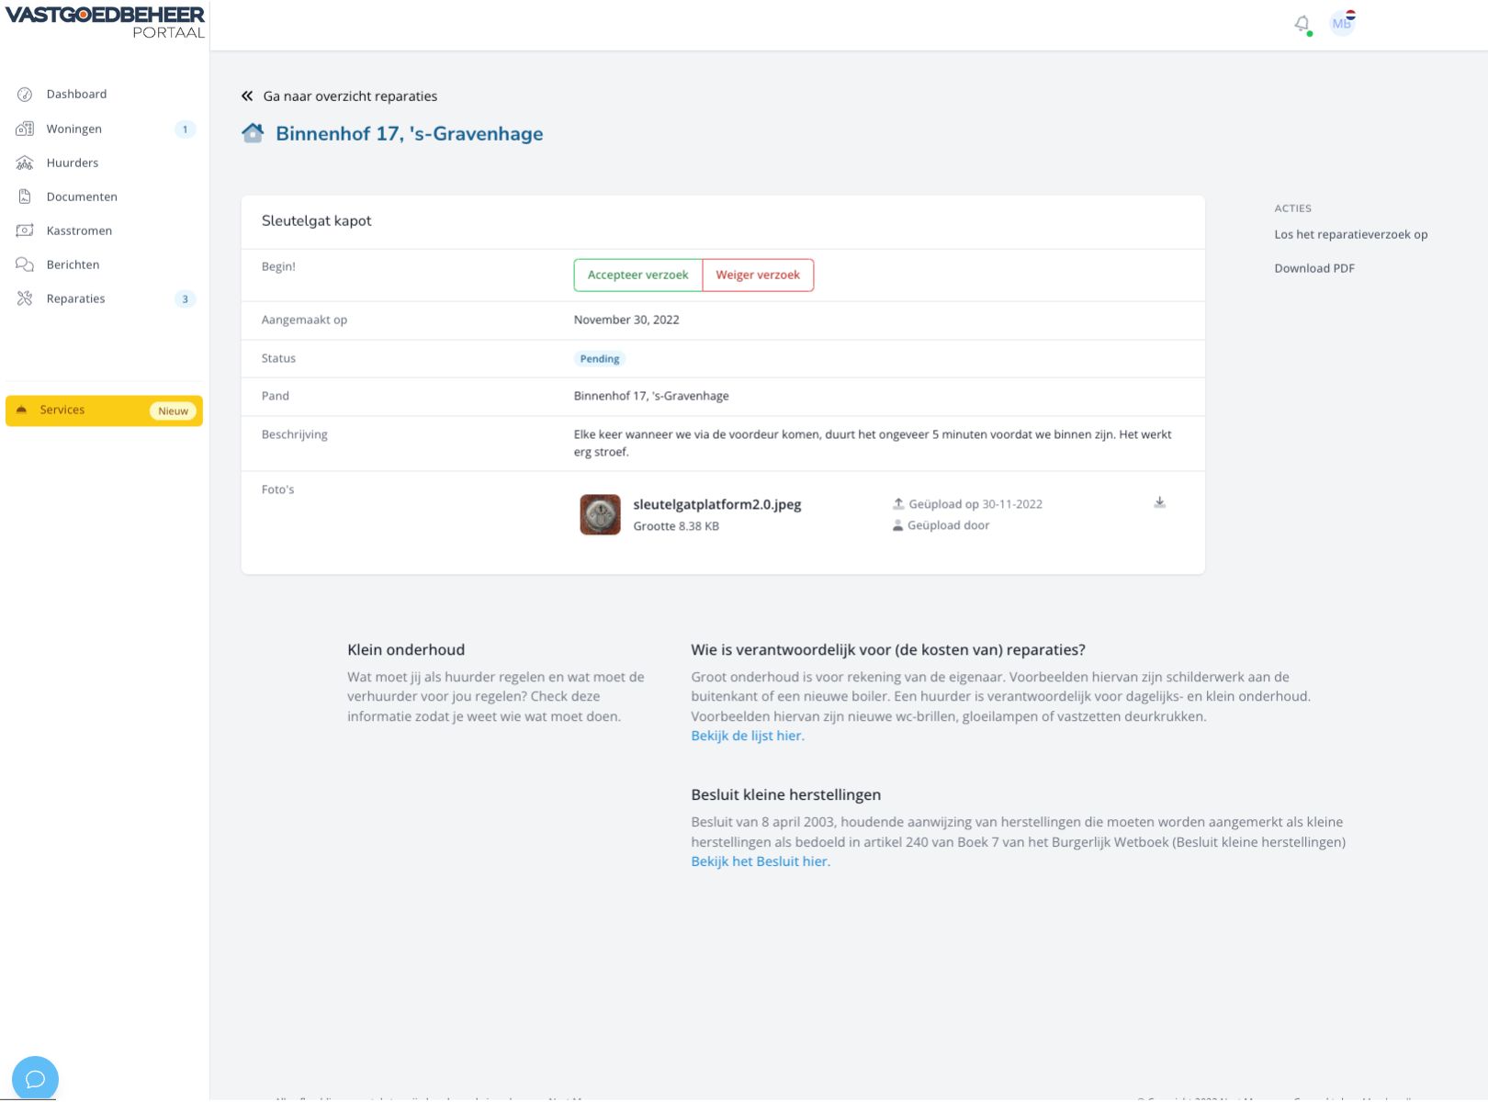Click Los het reparatieverzoek op action
1488x1102 pixels.
1350,235
